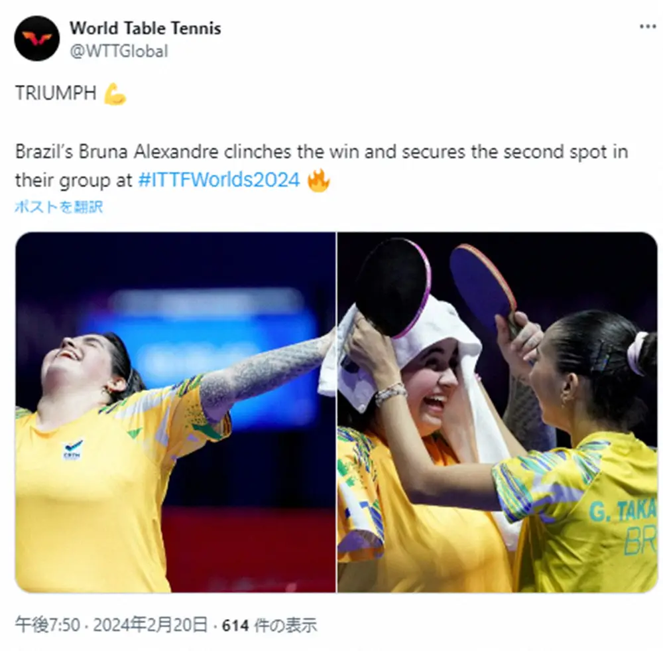Click the flexed bicep emoji after TRIUMPH
This screenshot has height=651, width=663.
pyautogui.click(x=115, y=94)
